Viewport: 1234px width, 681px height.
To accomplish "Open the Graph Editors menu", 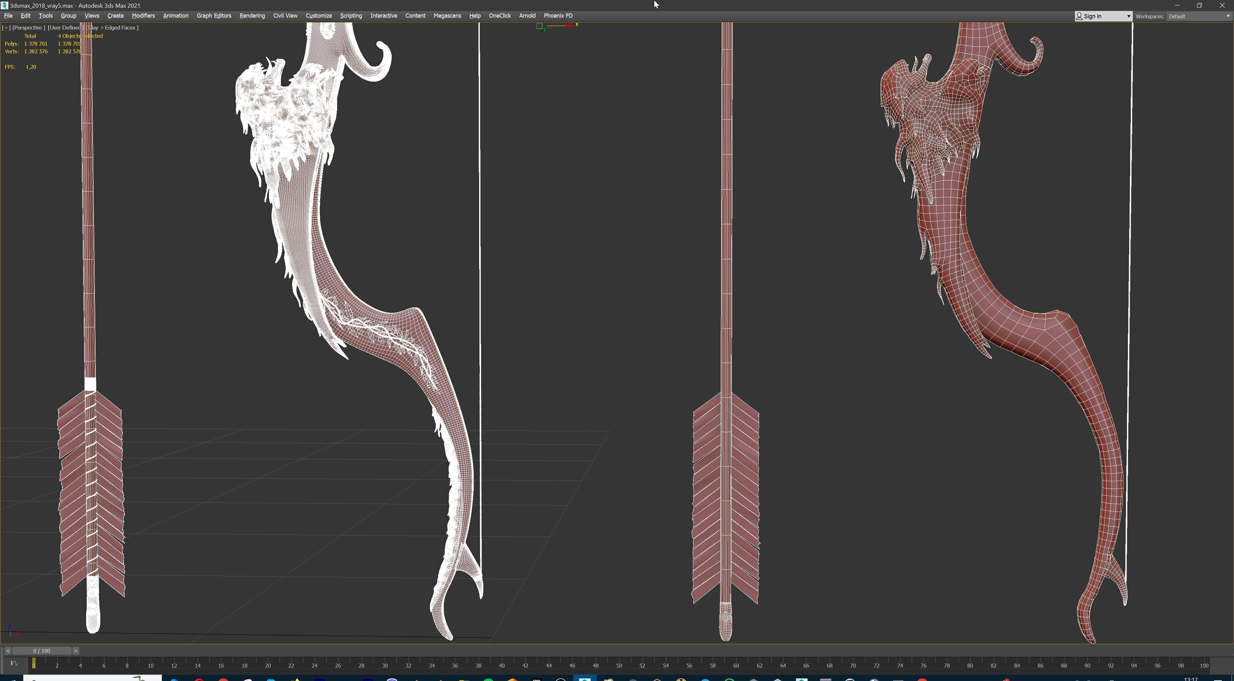I will 214,16.
